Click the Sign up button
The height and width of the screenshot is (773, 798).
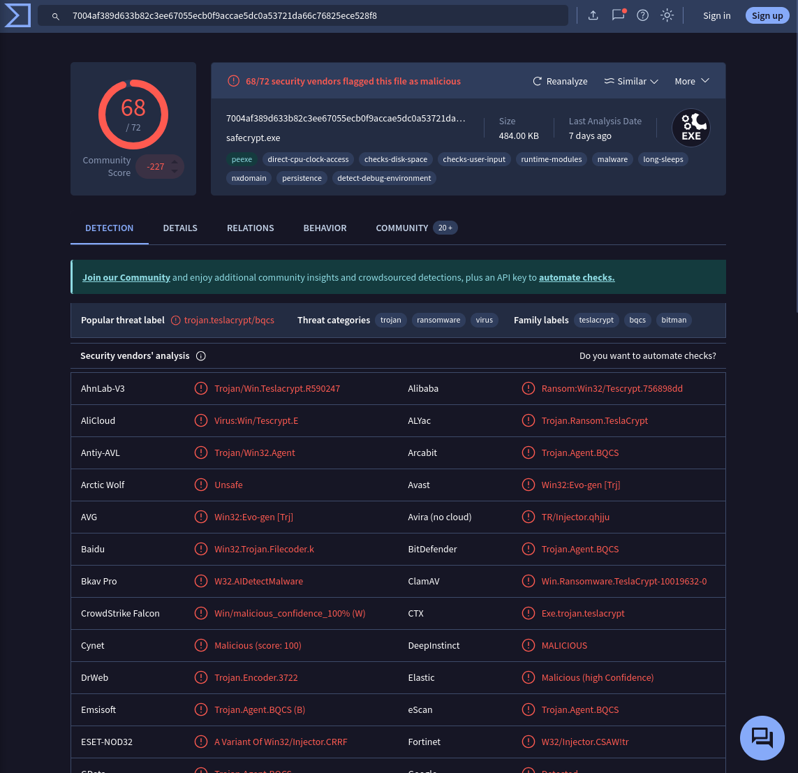point(767,15)
